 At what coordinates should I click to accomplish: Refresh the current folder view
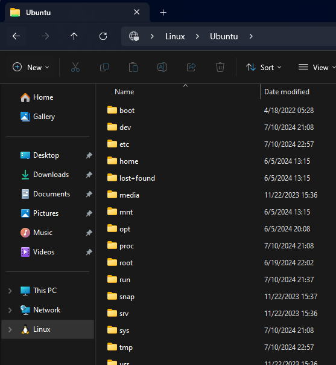pos(103,36)
